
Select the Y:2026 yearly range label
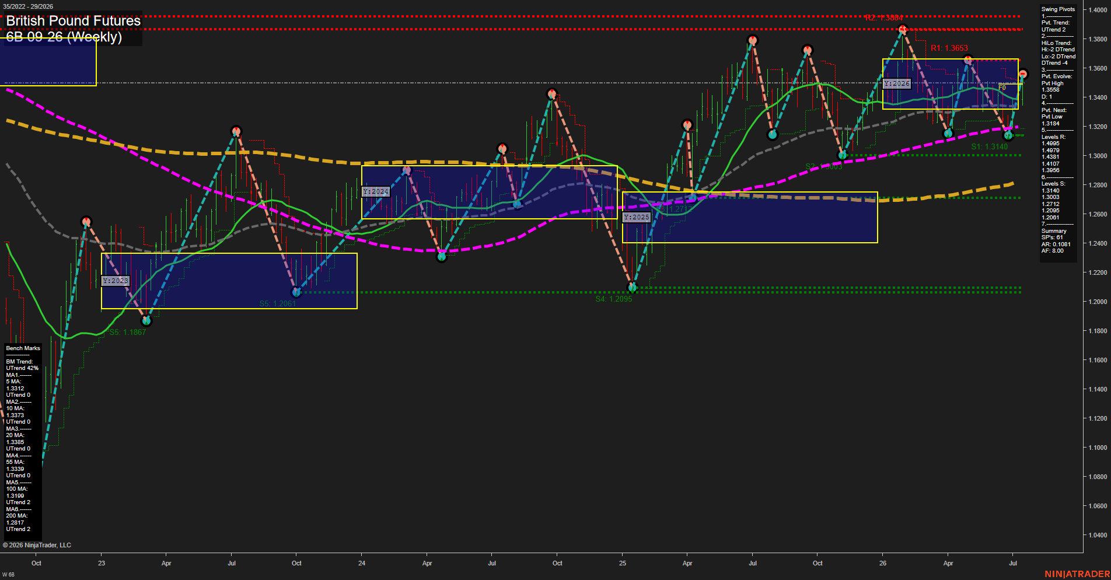tap(896, 83)
